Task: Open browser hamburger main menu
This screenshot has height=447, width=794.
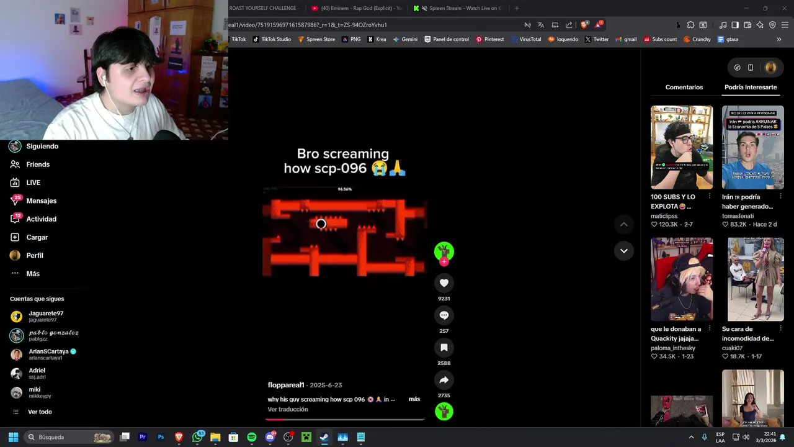Action: click(785, 25)
